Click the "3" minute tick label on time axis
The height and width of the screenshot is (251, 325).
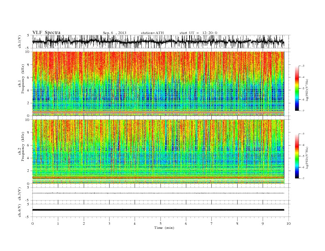(x=109, y=224)
